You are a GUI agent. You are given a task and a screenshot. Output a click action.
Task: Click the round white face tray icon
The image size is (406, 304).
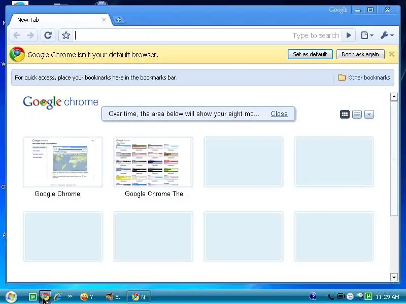click(x=350, y=296)
